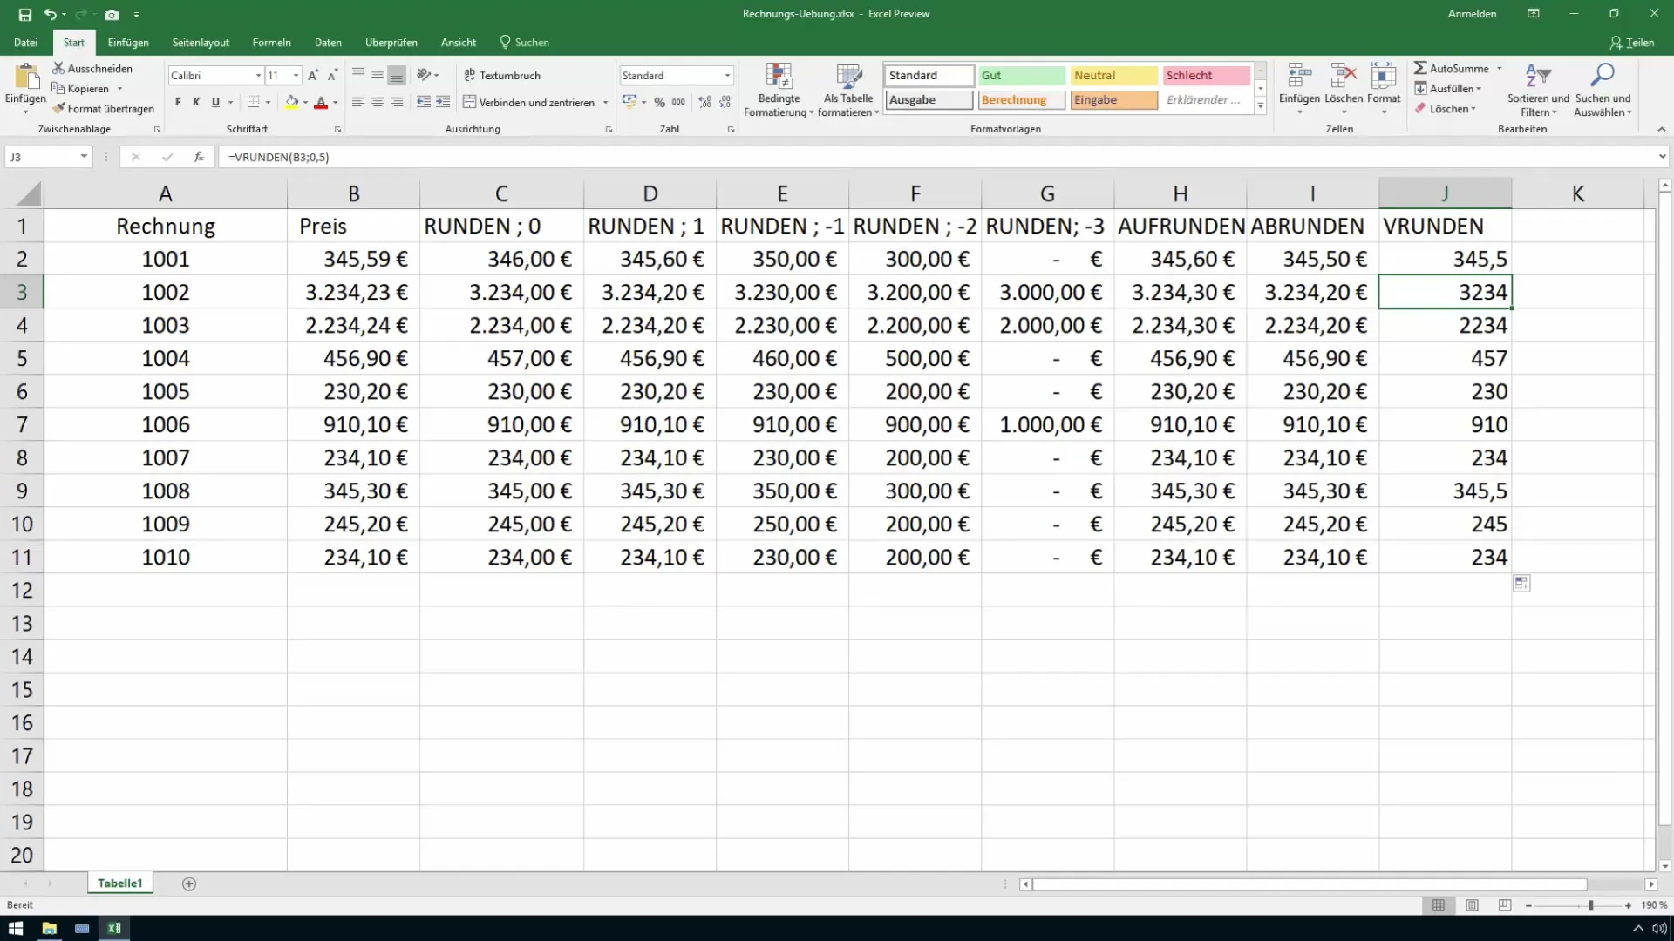Delete cells with Löschen in Zellen group

click(x=1344, y=90)
